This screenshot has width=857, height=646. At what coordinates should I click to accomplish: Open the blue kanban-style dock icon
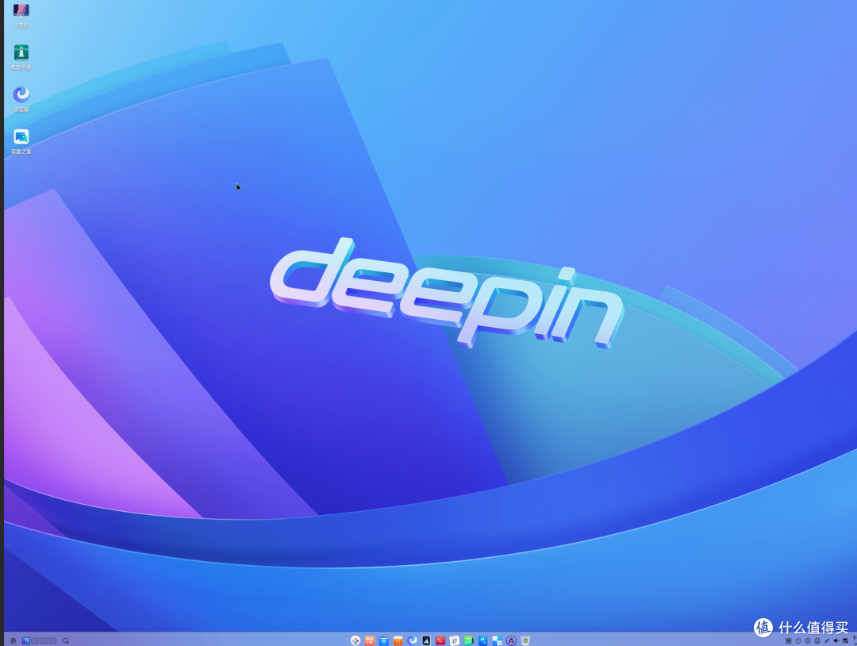[x=482, y=640]
